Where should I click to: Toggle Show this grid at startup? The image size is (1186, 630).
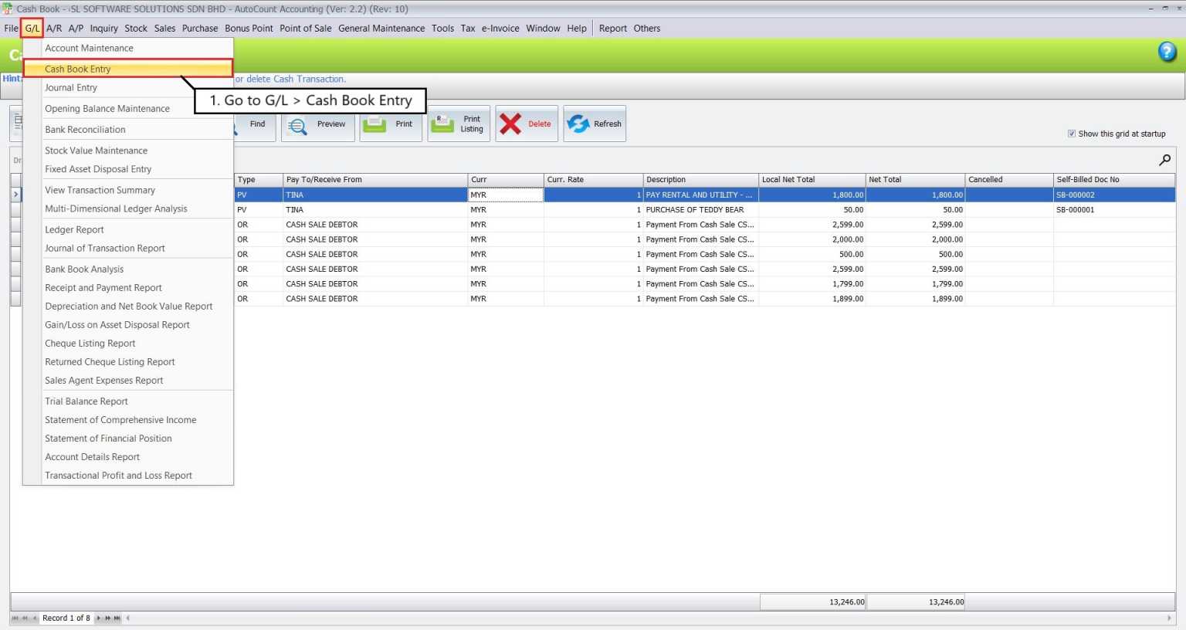[1072, 134]
